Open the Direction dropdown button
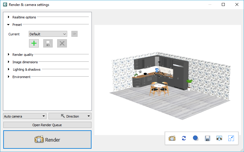The image size is (244, 152). (x=70, y=116)
